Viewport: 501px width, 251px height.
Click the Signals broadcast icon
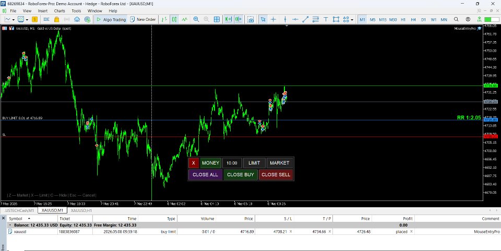click(67, 19)
